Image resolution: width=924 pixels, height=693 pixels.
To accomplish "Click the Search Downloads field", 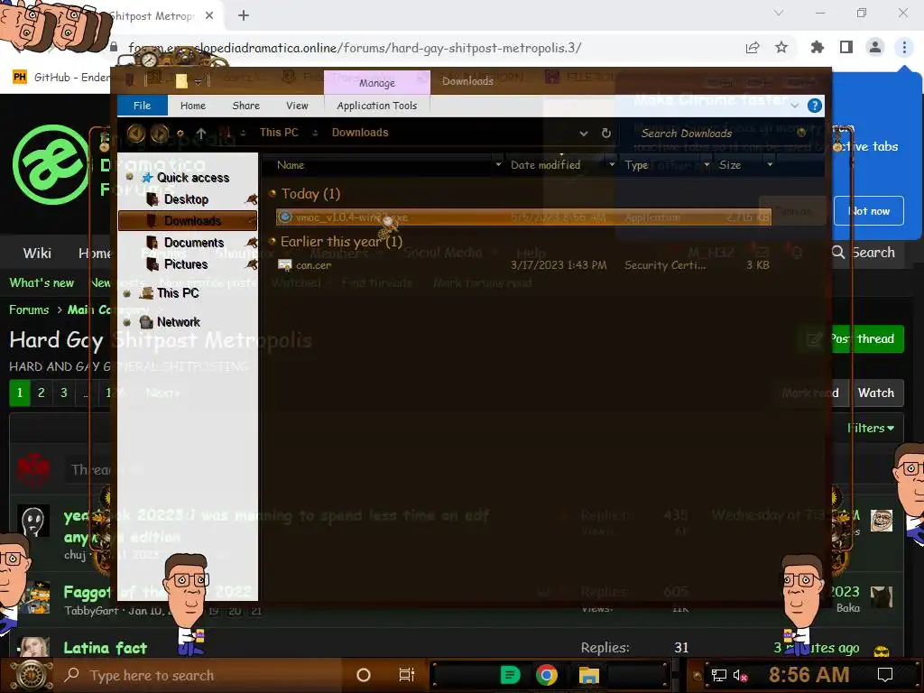I will [719, 134].
